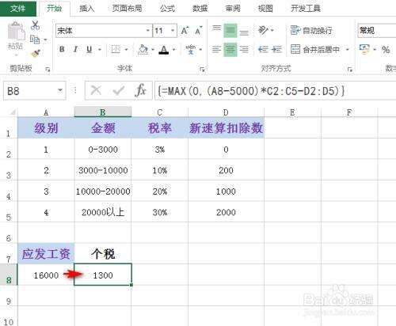Click the fill color paint bucket icon

[143, 49]
